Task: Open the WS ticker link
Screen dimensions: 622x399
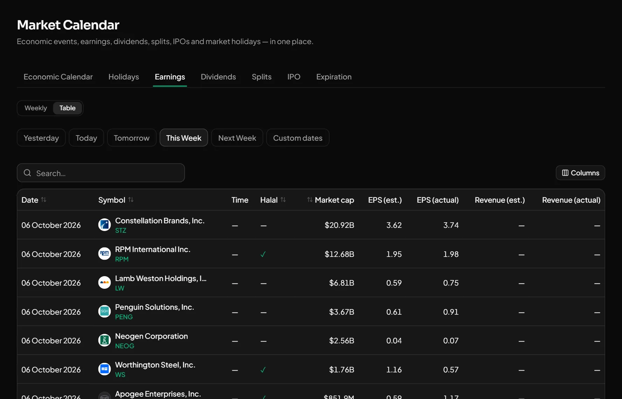Action: (120, 374)
